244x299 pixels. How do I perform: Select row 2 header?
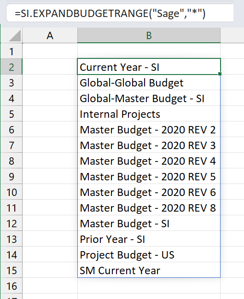point(11,67)
